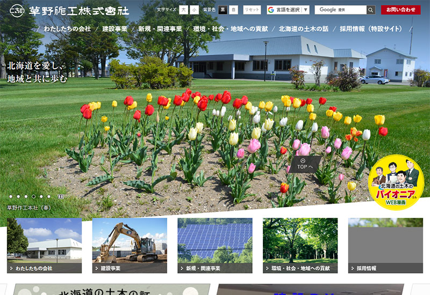Viewport: 430px width, 295px height.
Task: Open the 新規・関連事業 solar panel card
Action: coord(215,246)
